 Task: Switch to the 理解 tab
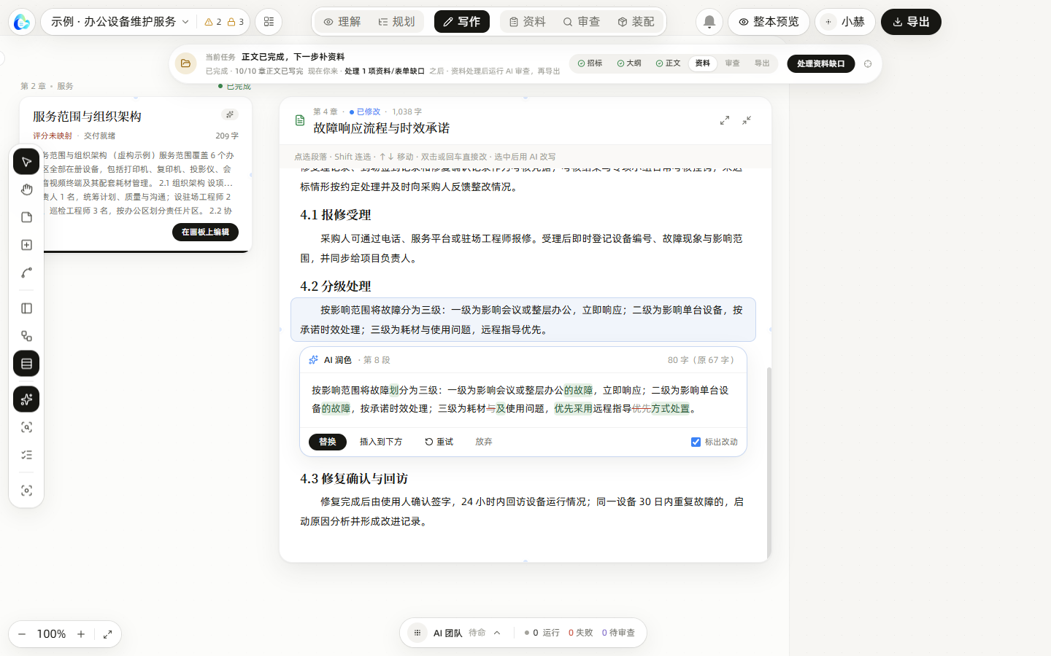342,22
